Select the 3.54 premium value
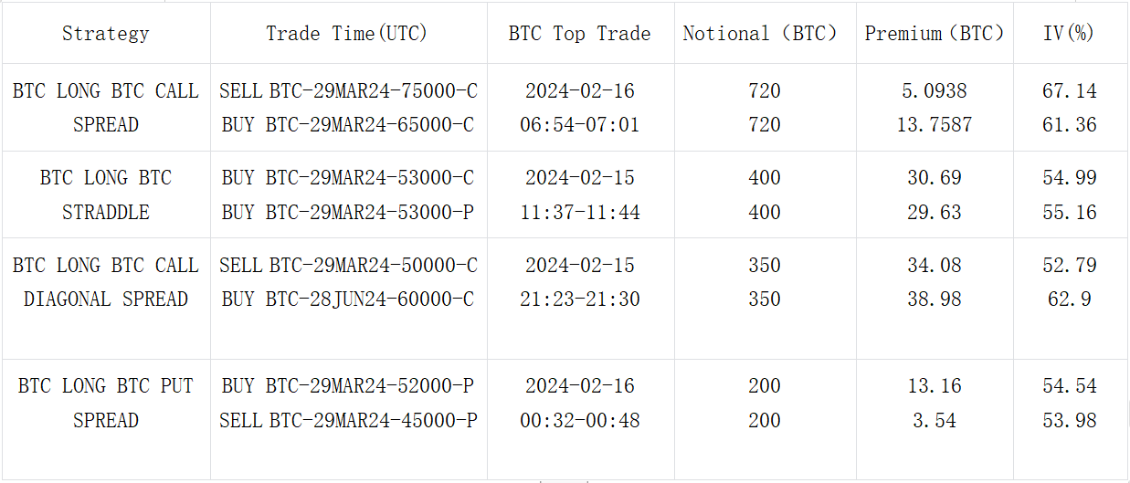This screenshot has height=483, width=1130. 935,421
